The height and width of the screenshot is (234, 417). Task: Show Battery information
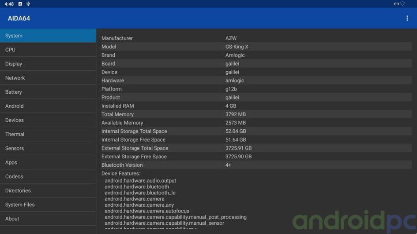click(48, 91)
